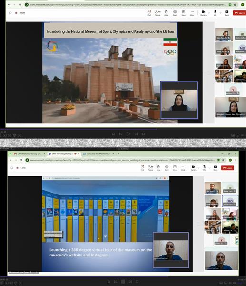Reload the page in the upper browser
This screenshot has width=246, height=286.
pos(20,5)
